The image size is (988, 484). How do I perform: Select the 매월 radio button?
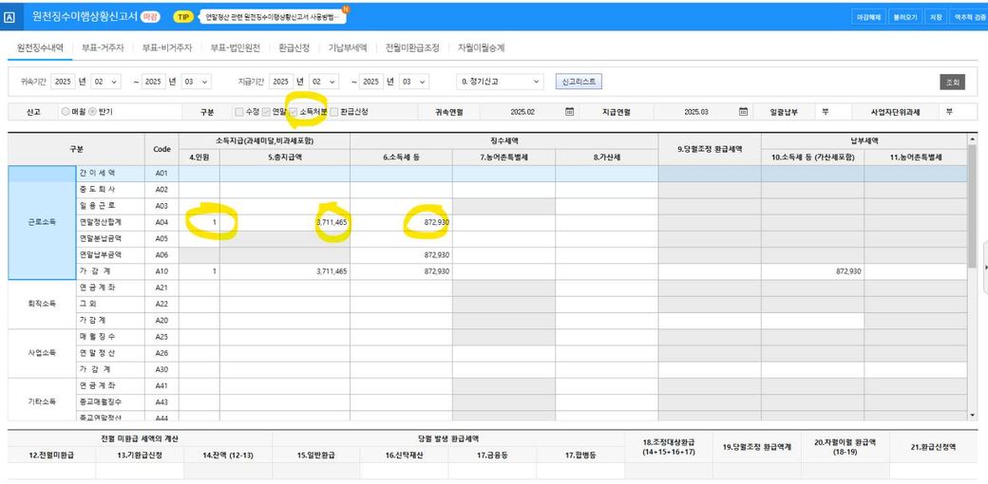point(65,111)
